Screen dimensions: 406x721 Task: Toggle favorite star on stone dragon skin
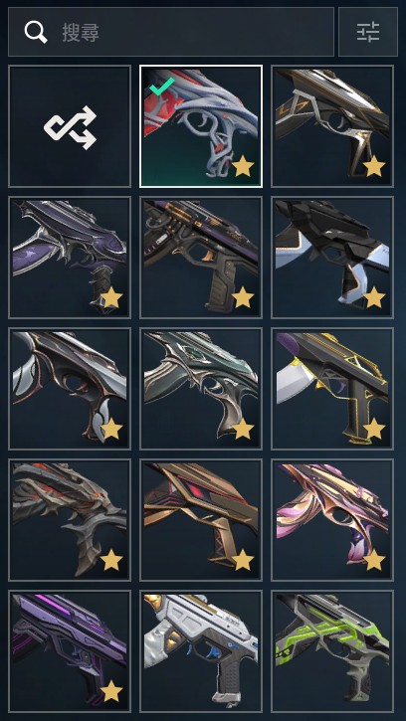point(111,560)
